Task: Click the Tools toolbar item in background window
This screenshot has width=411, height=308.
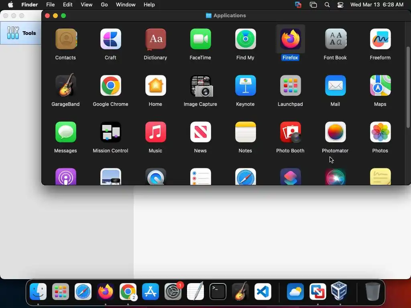Action: pos(21,33)
